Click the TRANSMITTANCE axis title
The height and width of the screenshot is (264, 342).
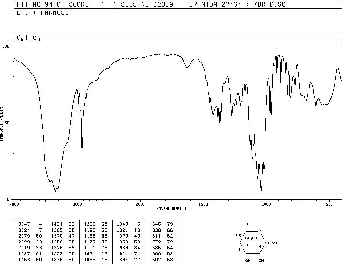point(1,123)
